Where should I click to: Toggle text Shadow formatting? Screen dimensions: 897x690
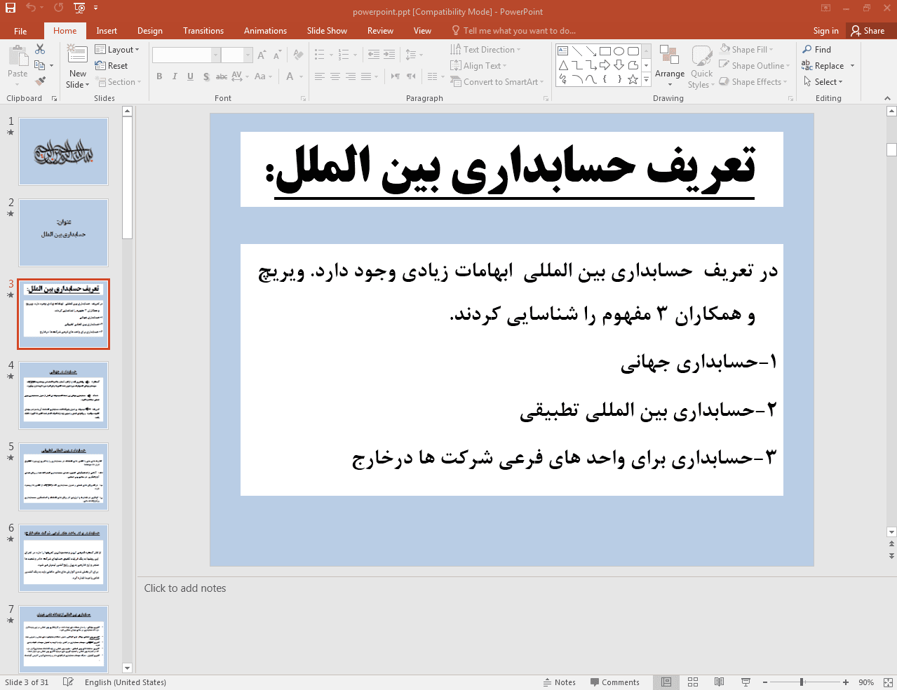tap(206, 76)
